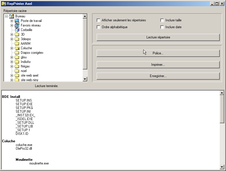This screenshot has width=226, height=171.
Task: Click the Imprimer button
Action: (x=158, y=65)
